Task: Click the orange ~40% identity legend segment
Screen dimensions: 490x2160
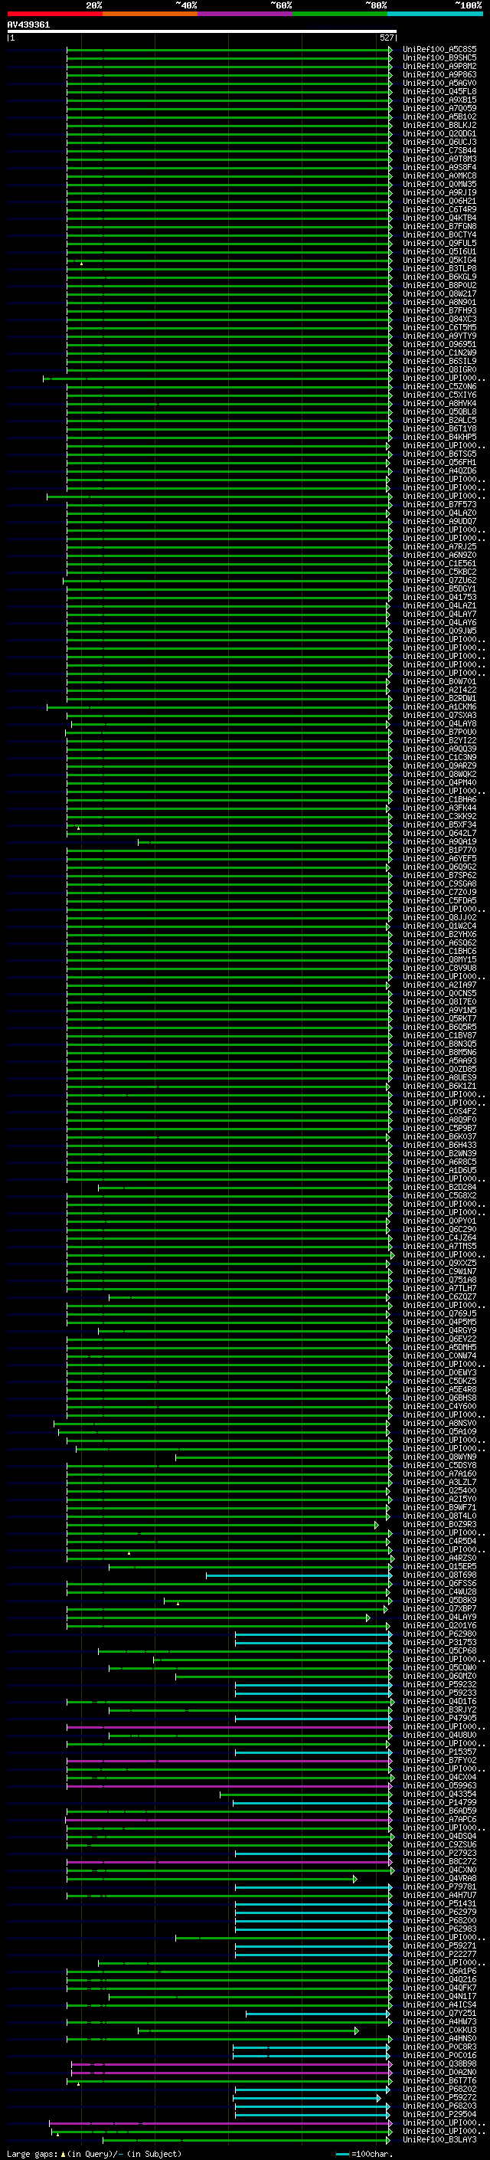Action: tap(150, 14)
